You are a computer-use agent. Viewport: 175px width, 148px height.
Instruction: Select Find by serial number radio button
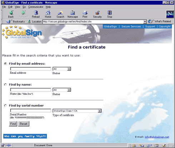pos(5,105)
